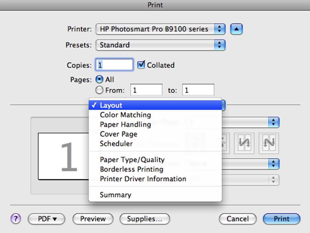Click the From page number field
This screenshot has height=233, width=310.
[146, 90]
